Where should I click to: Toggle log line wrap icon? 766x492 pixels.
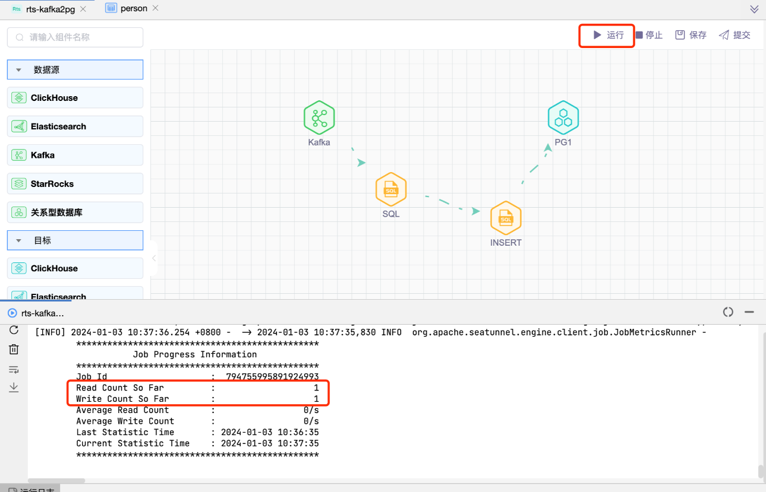pos(14,369)
